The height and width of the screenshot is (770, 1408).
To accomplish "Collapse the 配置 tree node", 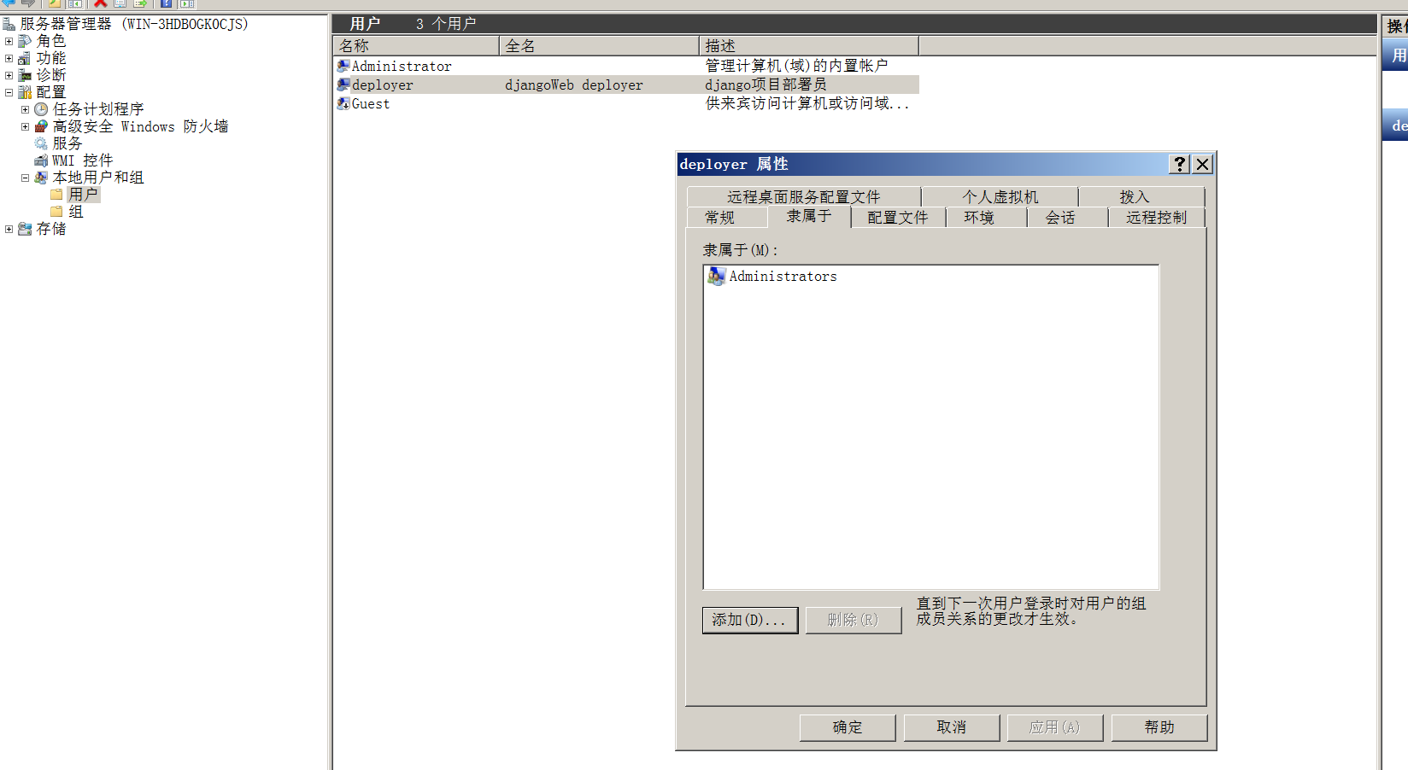I will [9, 91].
